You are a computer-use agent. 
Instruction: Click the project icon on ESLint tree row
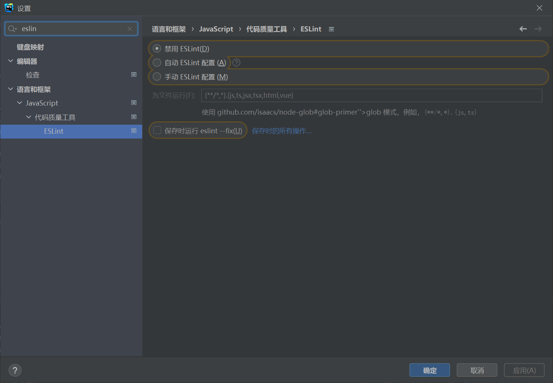(x=134, y=131)
